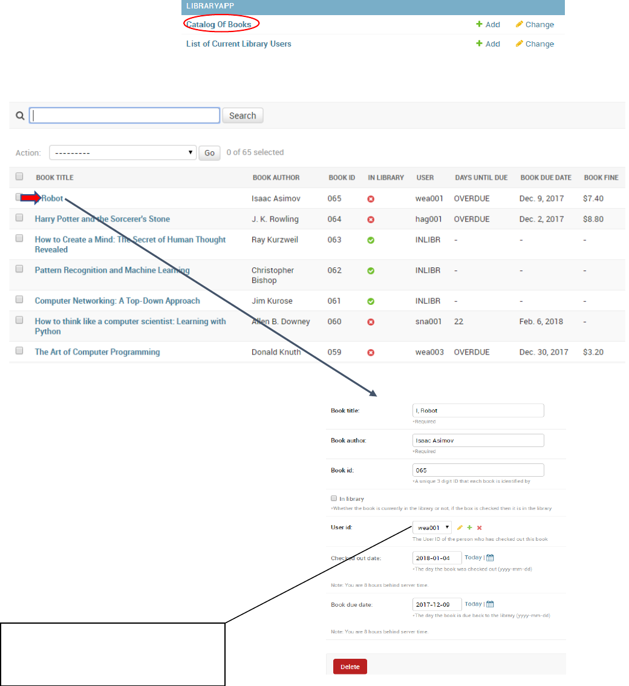Check the How to Create a Mind checkbox
Image resolution: width=629 pixels, height=686 pixels.
19,238
